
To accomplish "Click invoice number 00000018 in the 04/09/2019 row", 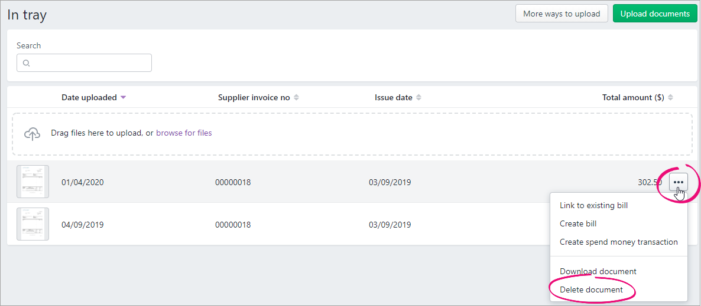I will (x=233, y=225).
